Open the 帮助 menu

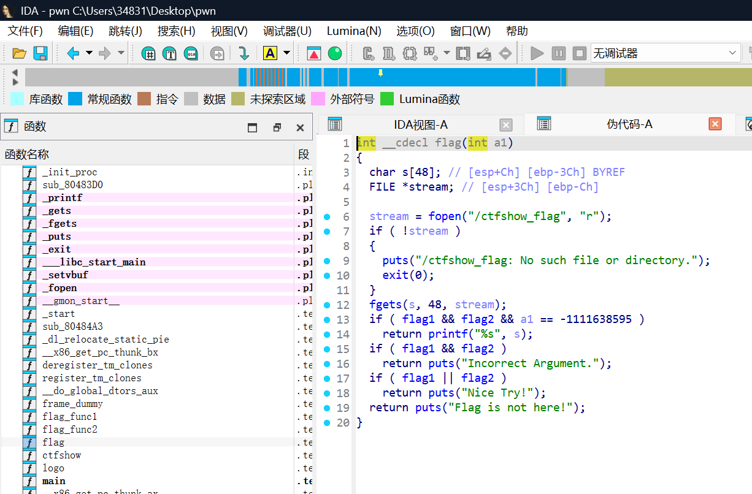517,31
